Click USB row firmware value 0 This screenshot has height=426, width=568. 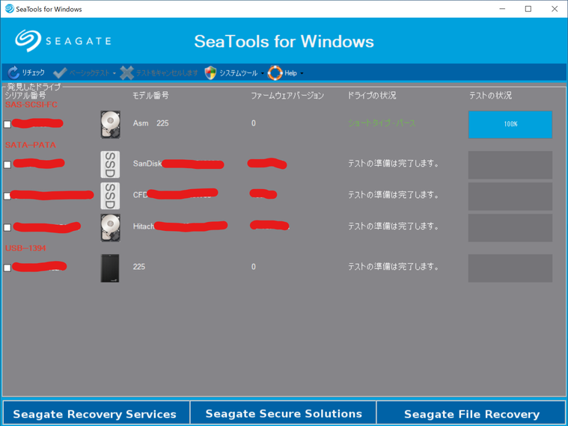(254, 267)
